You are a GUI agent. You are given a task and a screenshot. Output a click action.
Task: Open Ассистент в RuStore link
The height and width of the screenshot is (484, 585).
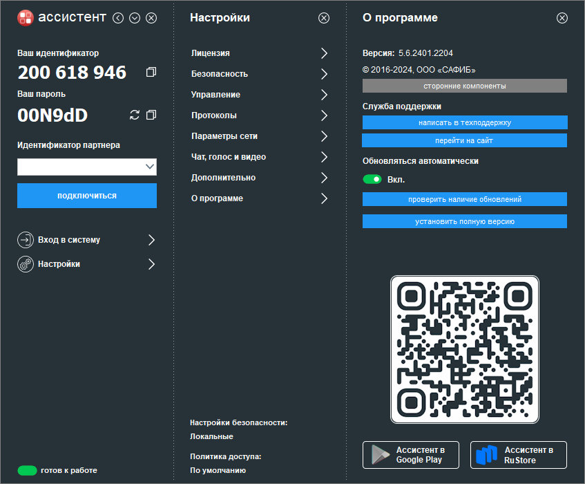tap(519, 455)
